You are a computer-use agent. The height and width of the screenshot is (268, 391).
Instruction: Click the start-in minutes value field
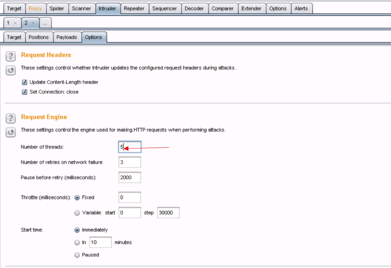pos(101,243)
